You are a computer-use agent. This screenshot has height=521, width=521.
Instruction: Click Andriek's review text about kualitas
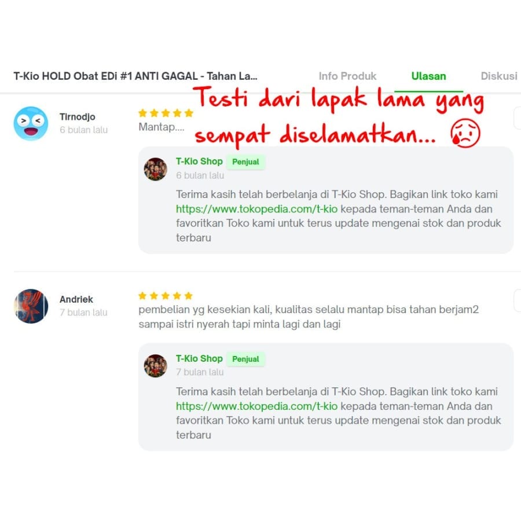click(x=309, y=317)
